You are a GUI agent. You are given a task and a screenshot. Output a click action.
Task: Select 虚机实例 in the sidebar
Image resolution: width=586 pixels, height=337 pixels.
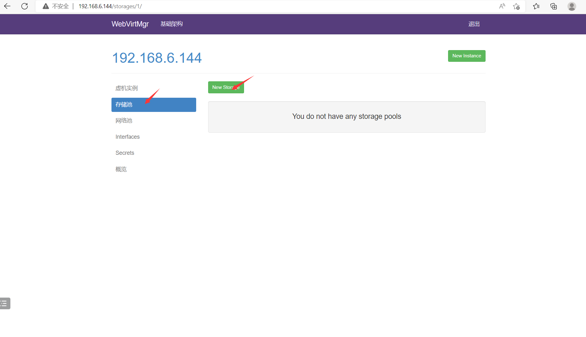point(154,88)
